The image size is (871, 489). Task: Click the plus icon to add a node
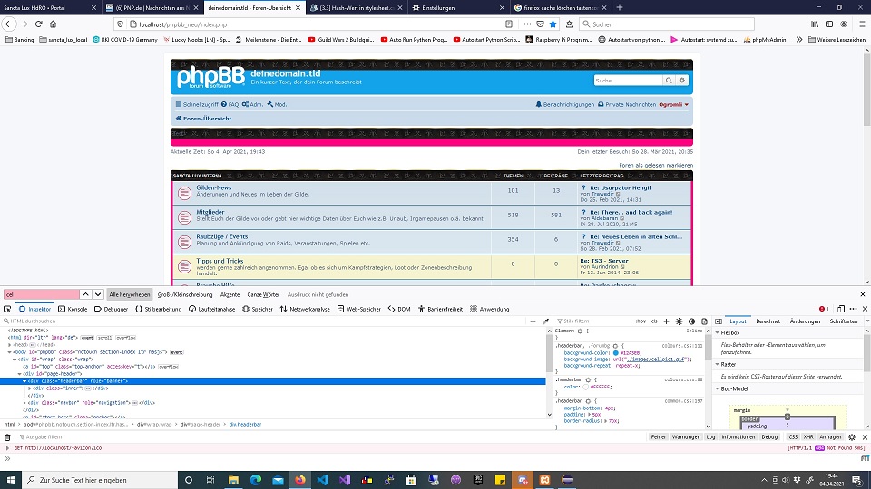(x=533, y=321)
